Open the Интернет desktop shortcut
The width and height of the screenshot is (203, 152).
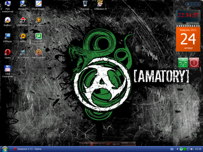23,5
